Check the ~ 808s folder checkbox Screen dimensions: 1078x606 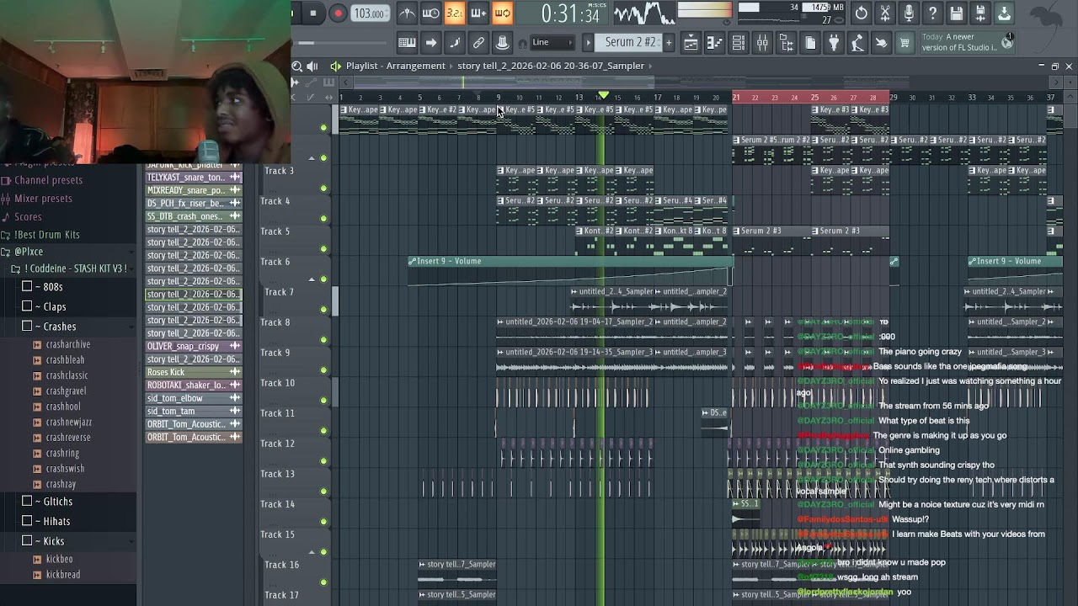pyautogui.click(x=27, y=287)
